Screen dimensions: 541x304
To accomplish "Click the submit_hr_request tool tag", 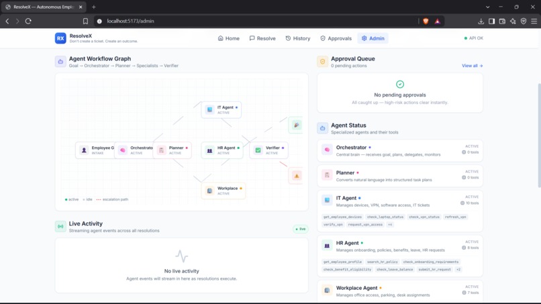I will 435,270.
